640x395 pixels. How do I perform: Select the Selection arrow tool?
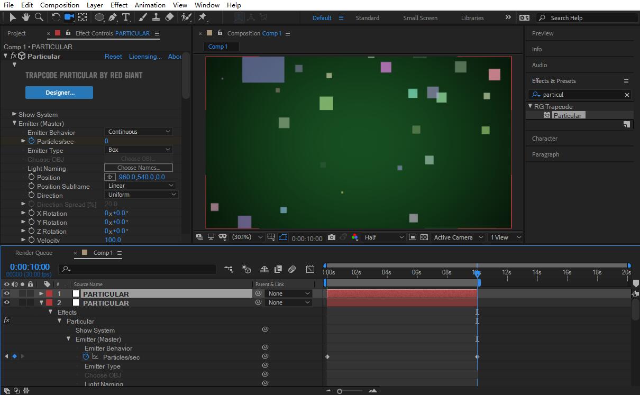13,17
